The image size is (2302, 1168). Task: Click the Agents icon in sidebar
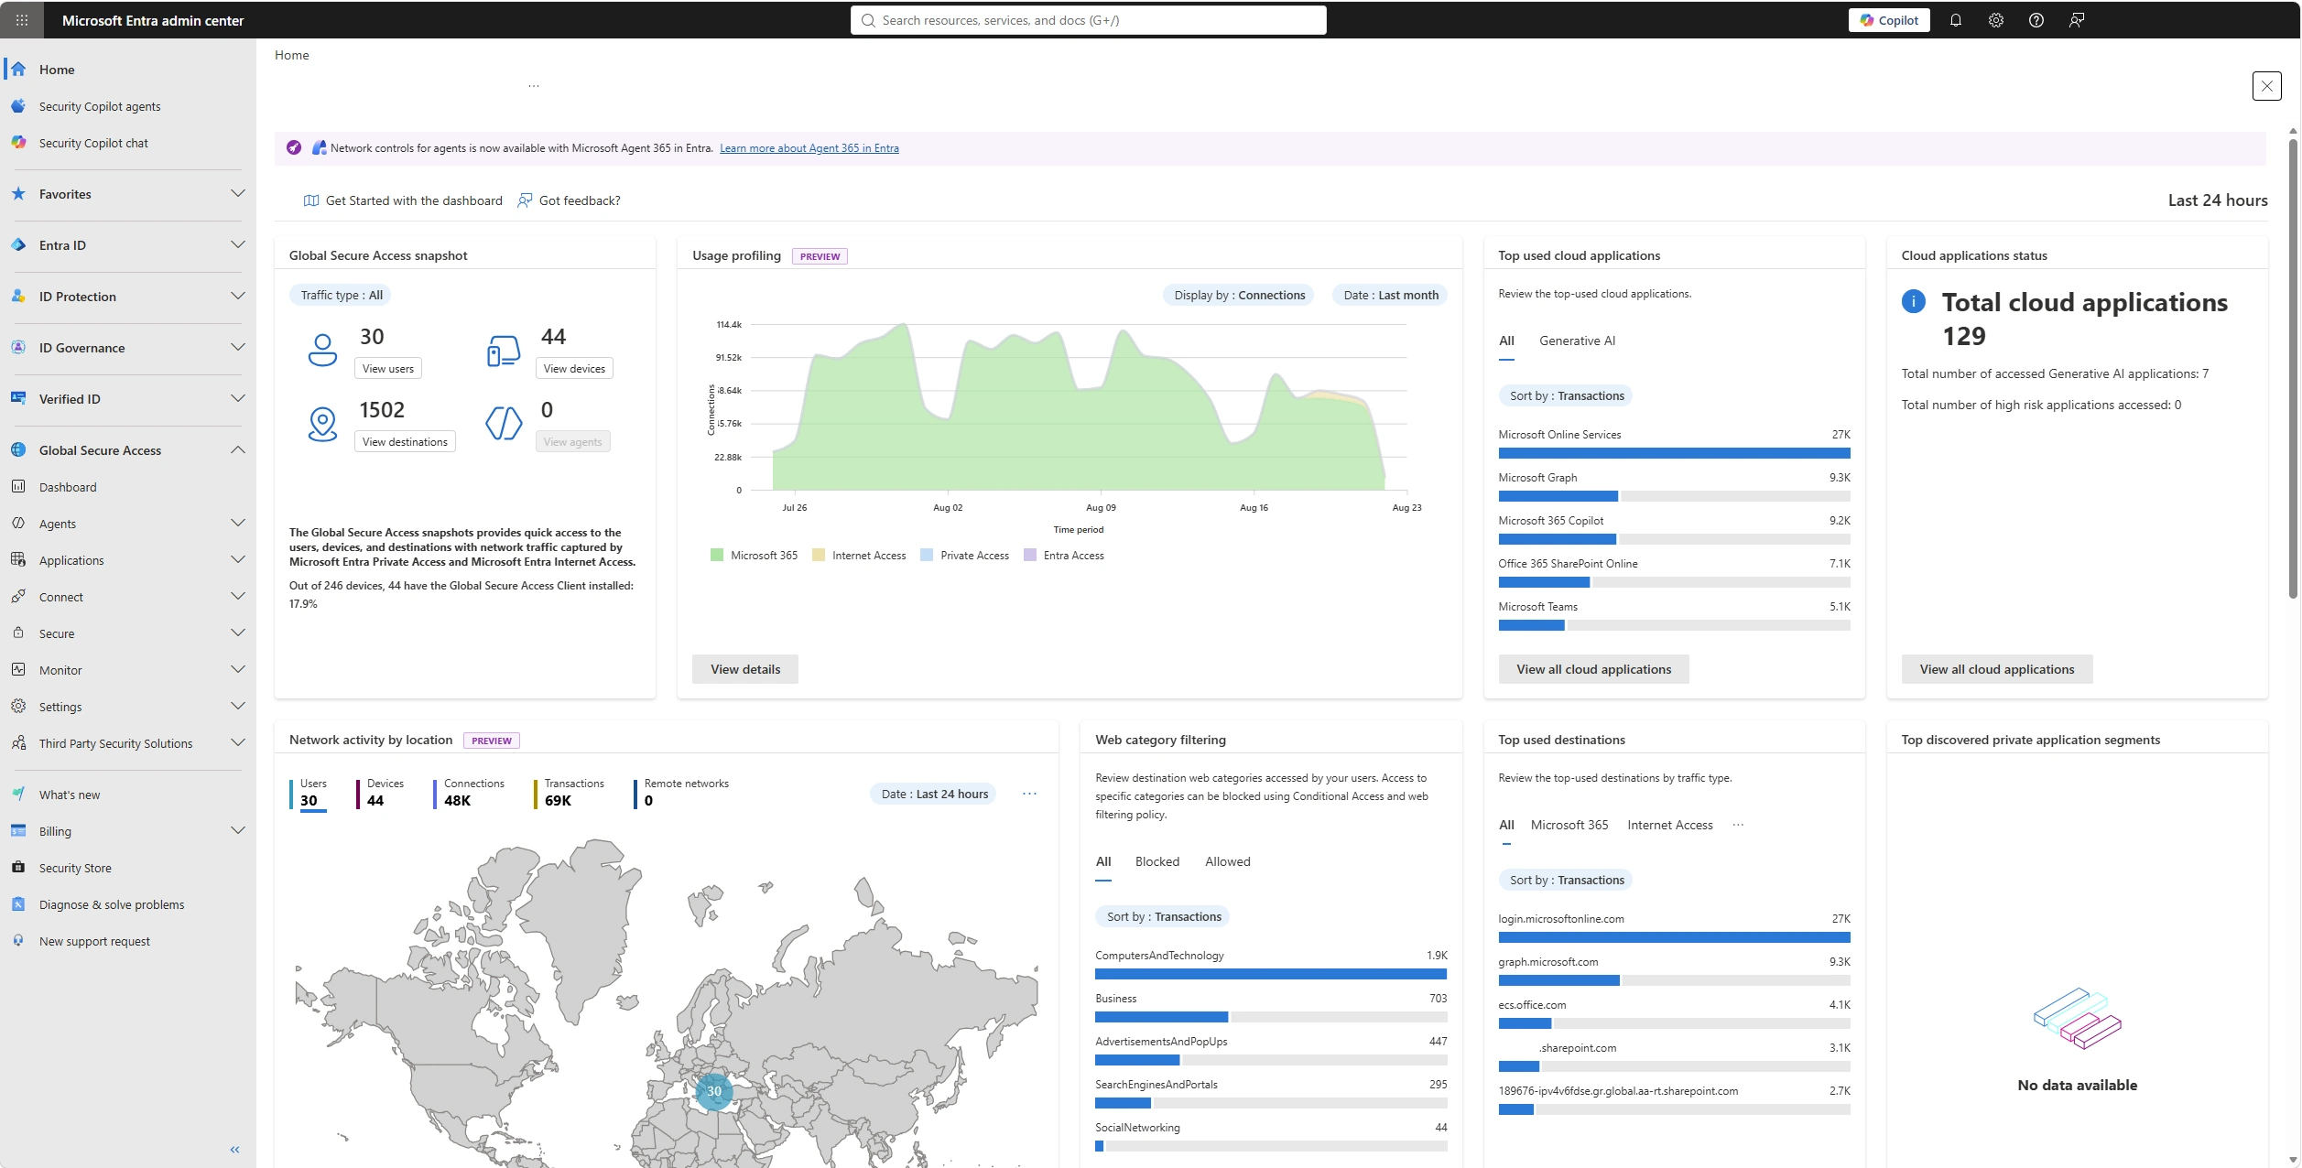coord(18,524)
